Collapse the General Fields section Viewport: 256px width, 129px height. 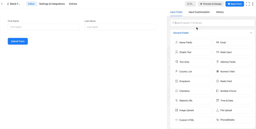(x=251, y=33)
